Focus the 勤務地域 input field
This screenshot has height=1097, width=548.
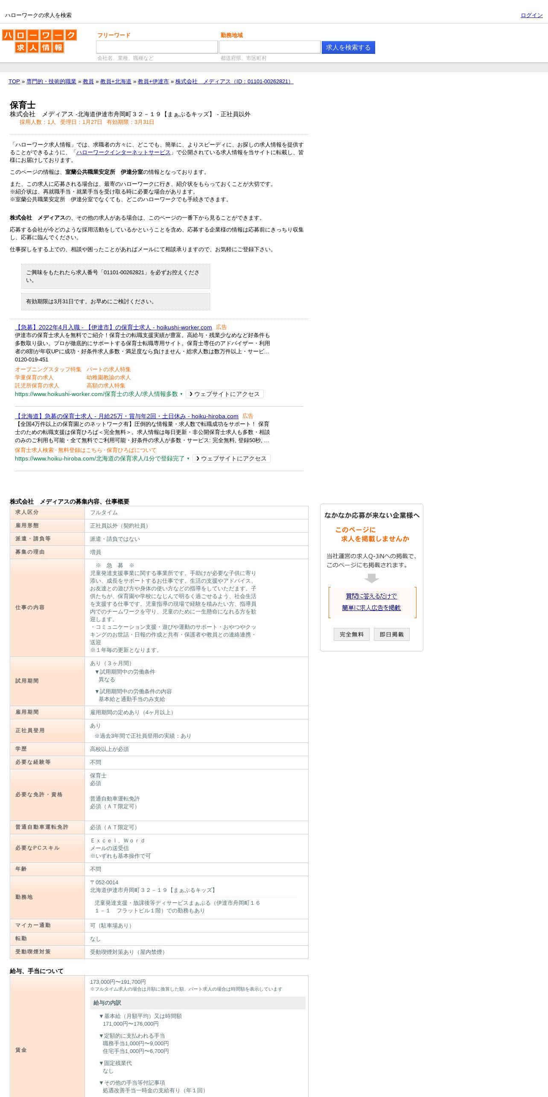coord(270,47)
